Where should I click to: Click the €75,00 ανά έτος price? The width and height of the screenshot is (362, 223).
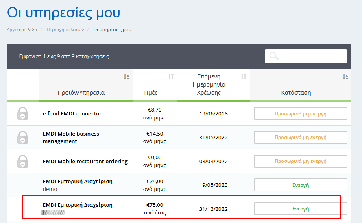pos(155,209)
